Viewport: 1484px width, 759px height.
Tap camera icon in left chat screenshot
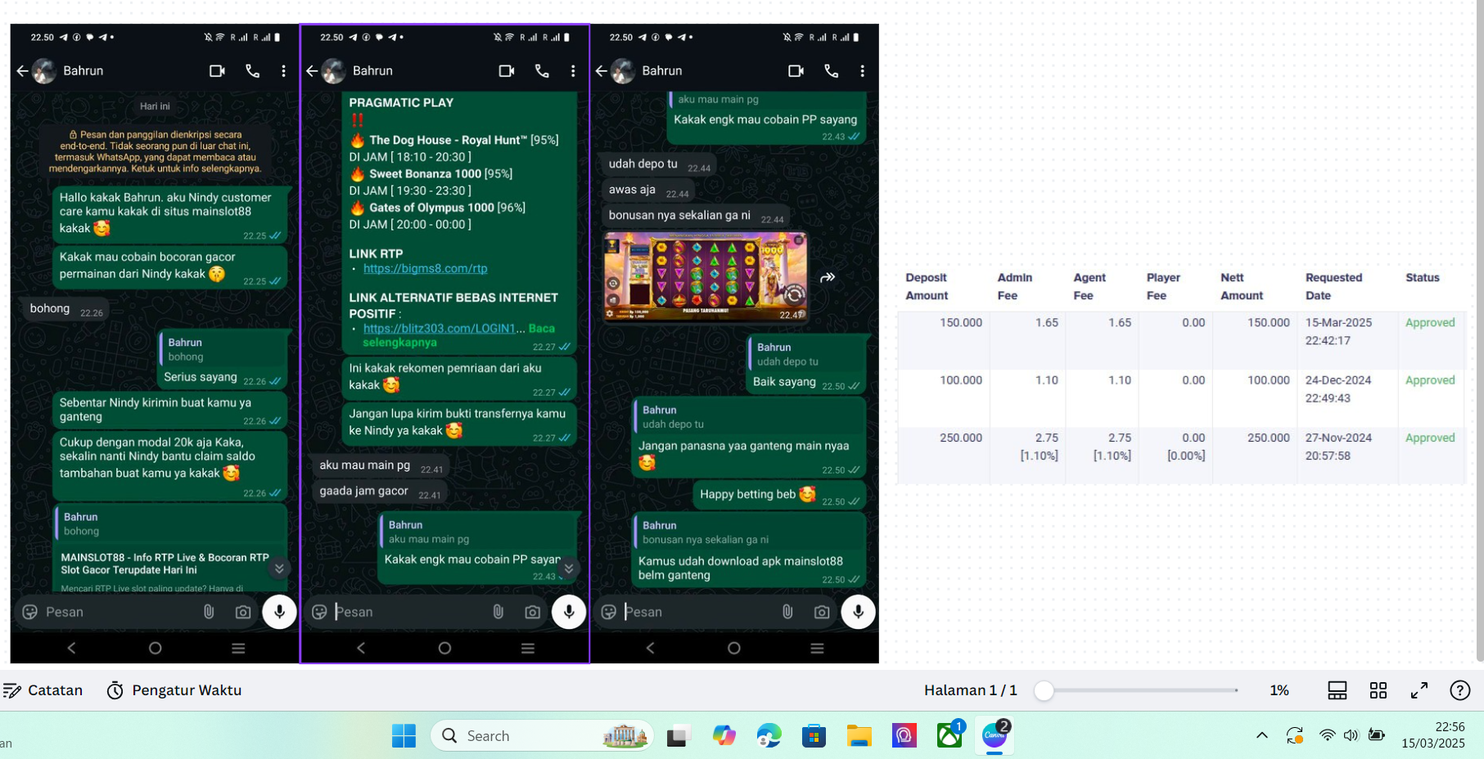click(243, 612)
